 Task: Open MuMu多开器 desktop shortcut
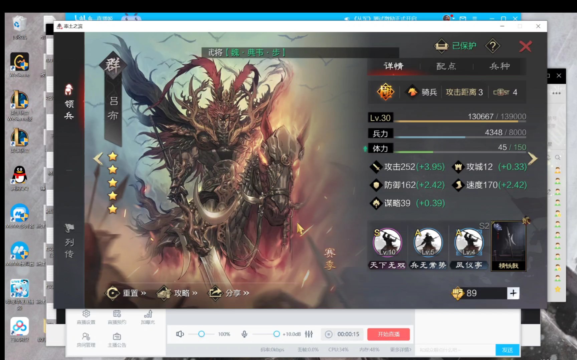pyautogui.click(x=20, y=216)
